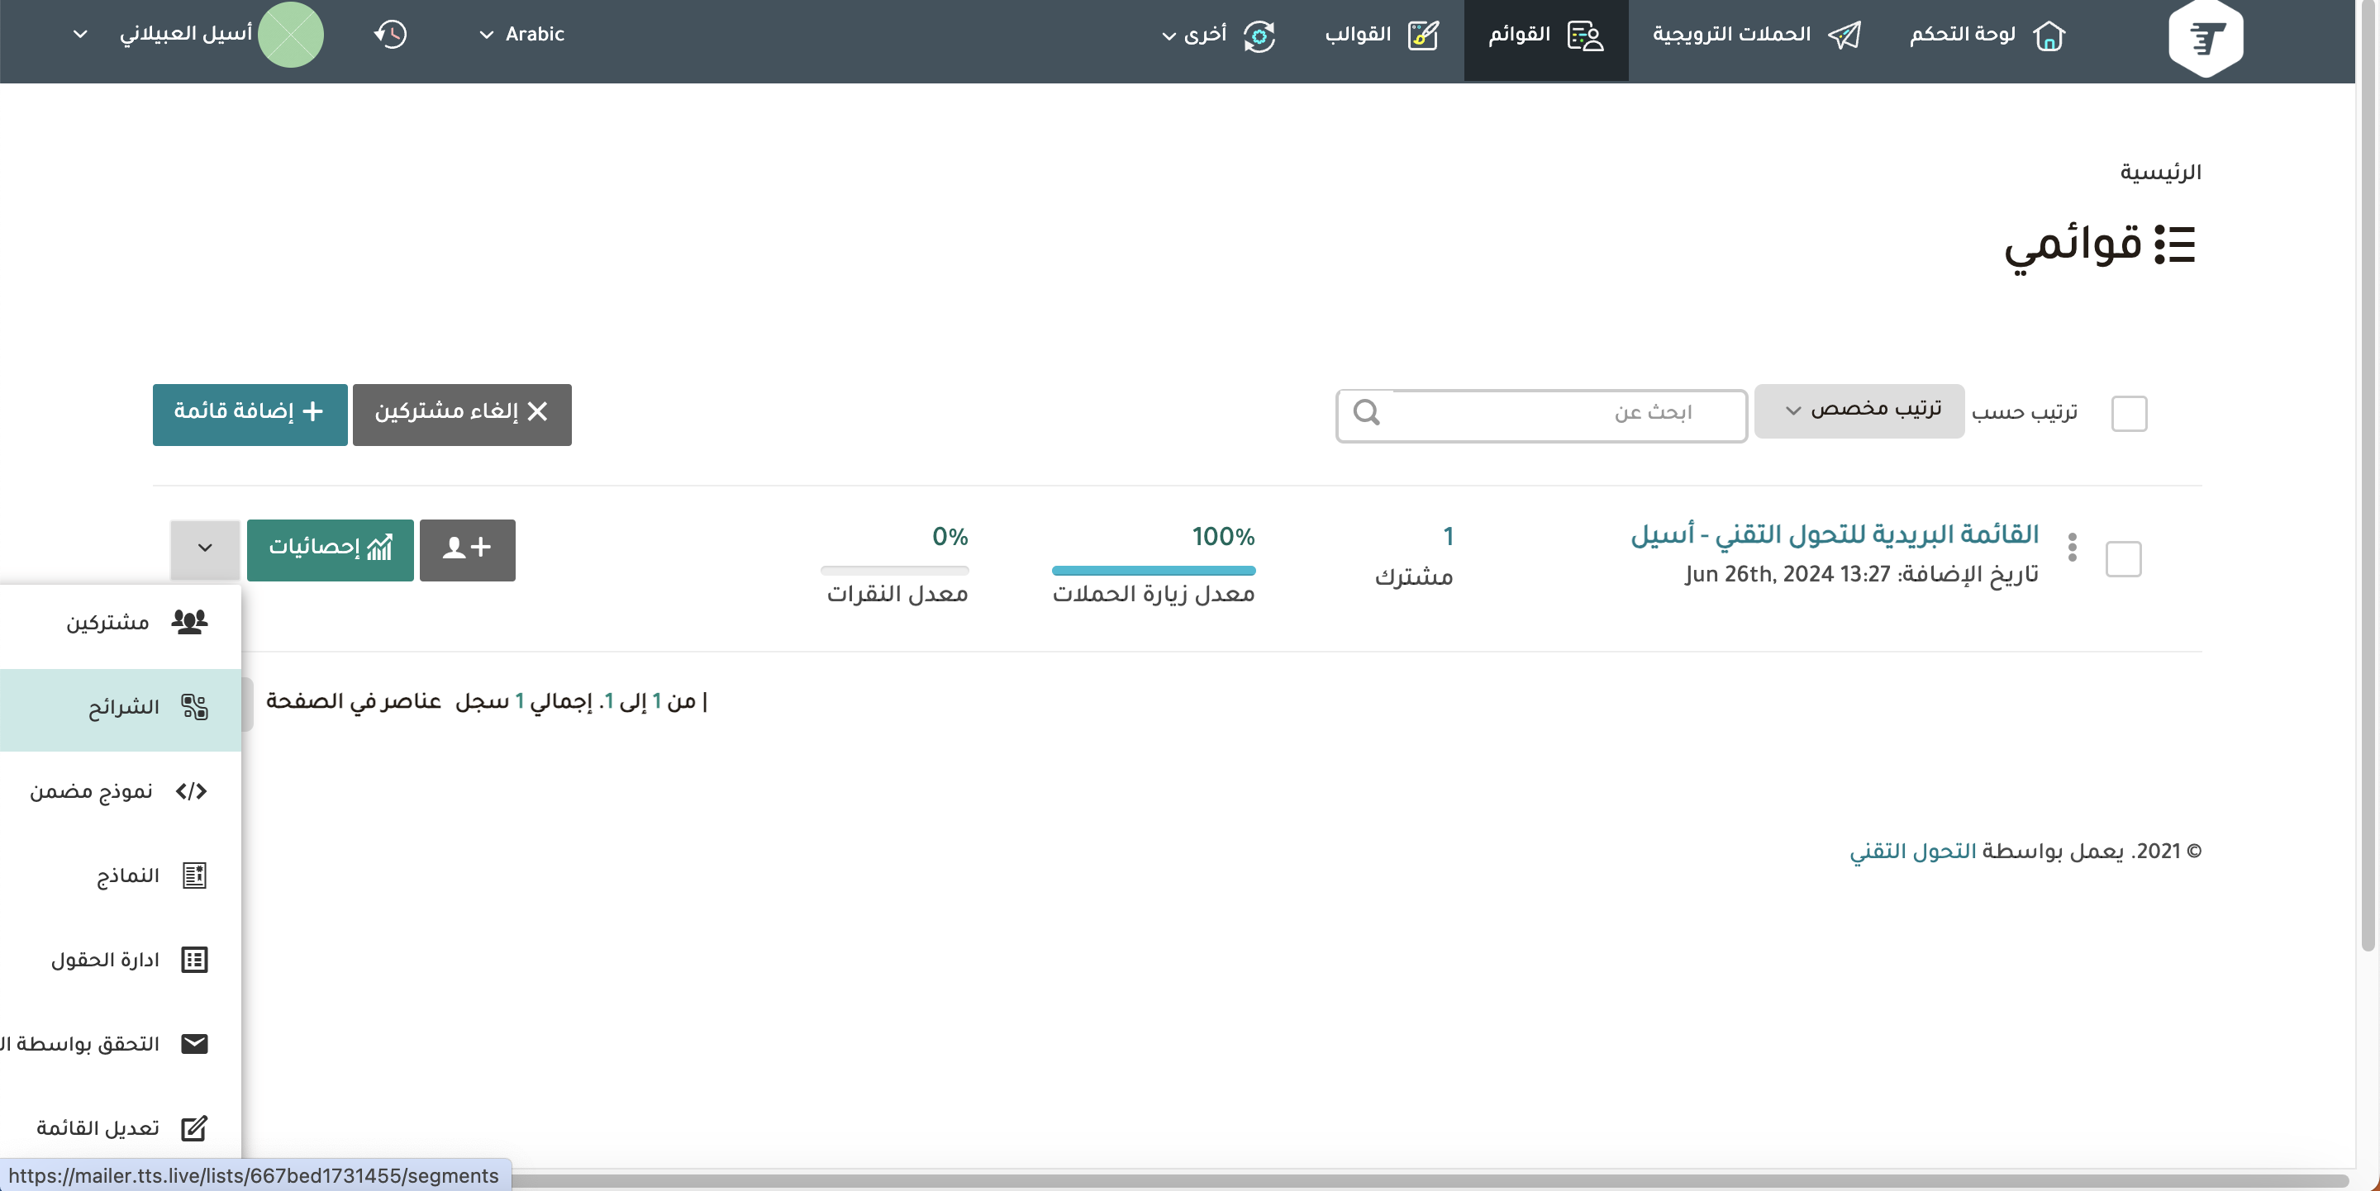Image resolution: width=2380 pixels, height=1191 pixels.
Task: Click the history clock icon in the header
Action: pyautogui.click(x=391, y=35)
